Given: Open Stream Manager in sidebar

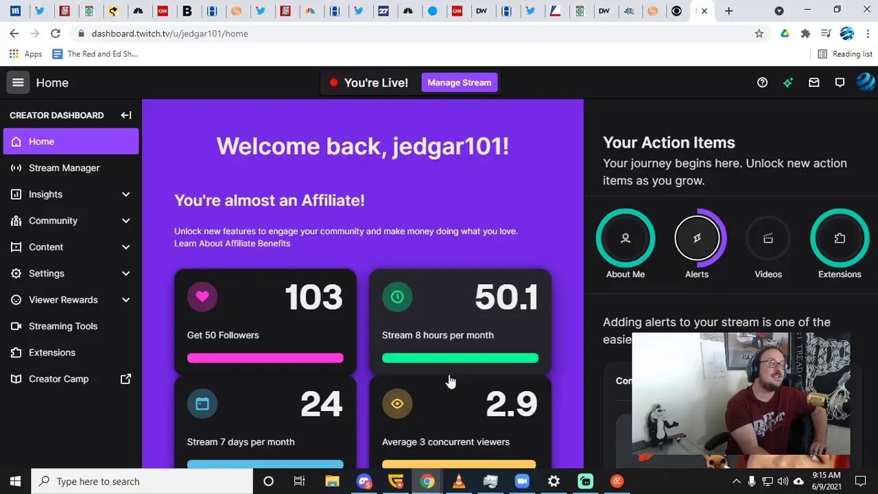Looking at the screenshot, I should (71, 168).
